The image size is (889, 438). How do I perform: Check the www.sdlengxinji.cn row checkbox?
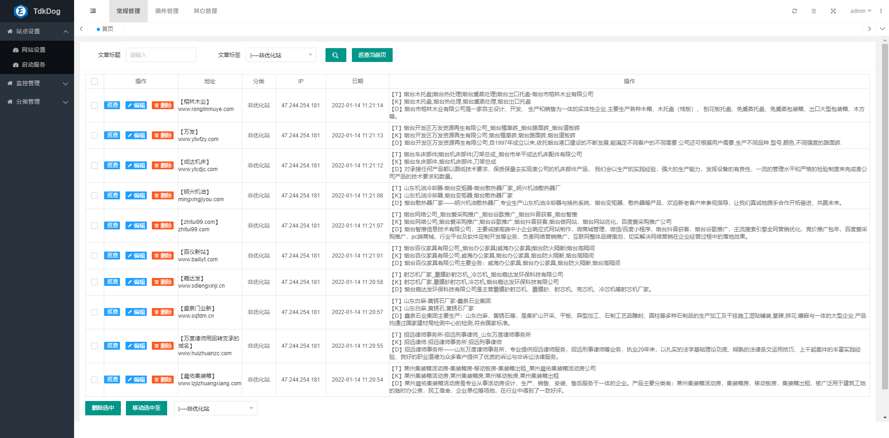(x=94, y=282)
